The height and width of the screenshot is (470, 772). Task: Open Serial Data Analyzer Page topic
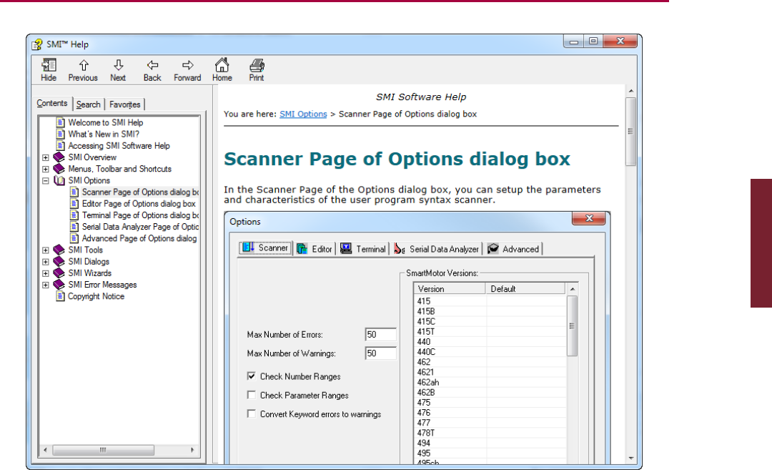click(x=140, y=227)
